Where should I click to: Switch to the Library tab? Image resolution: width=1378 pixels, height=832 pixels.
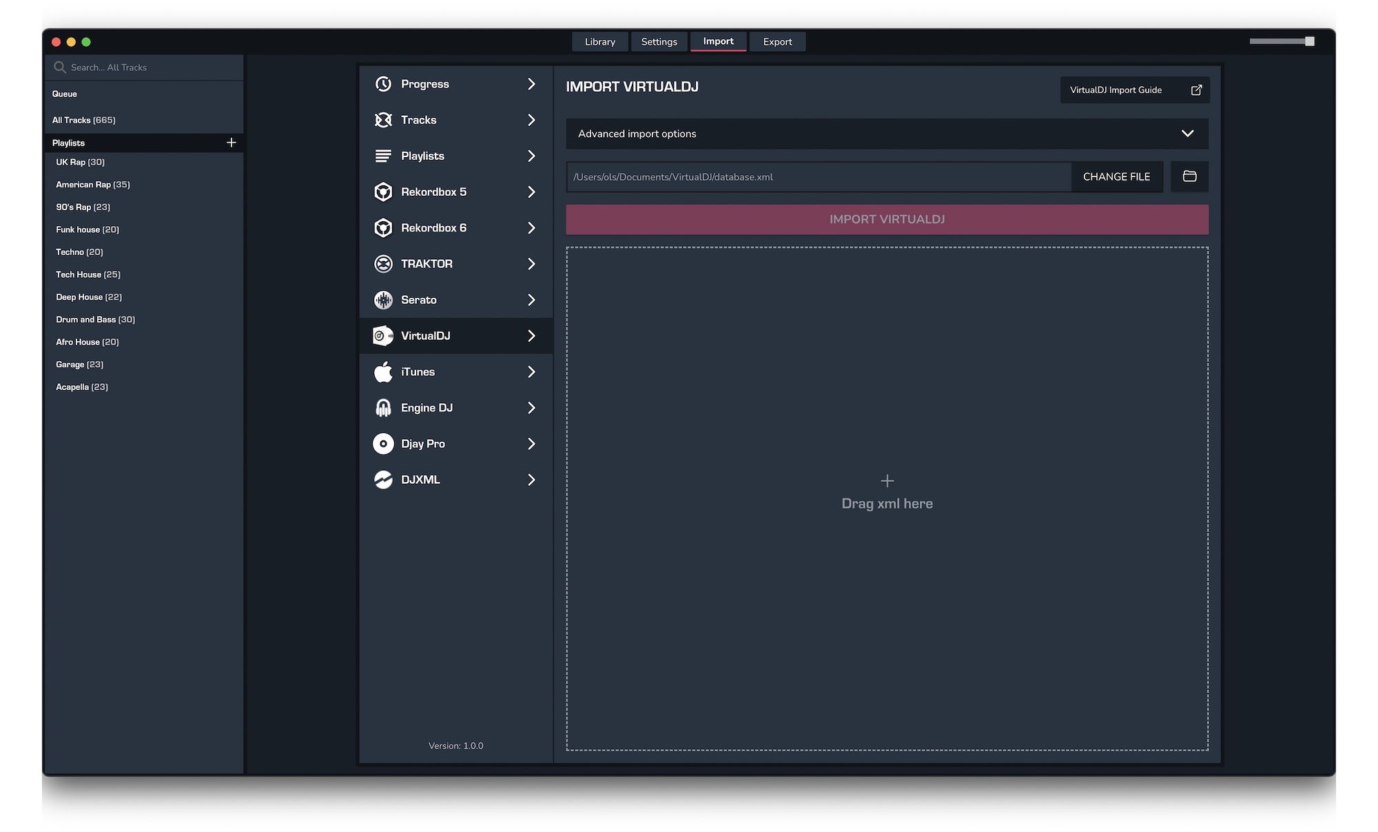pyautogui.click(x=600, y=41)
